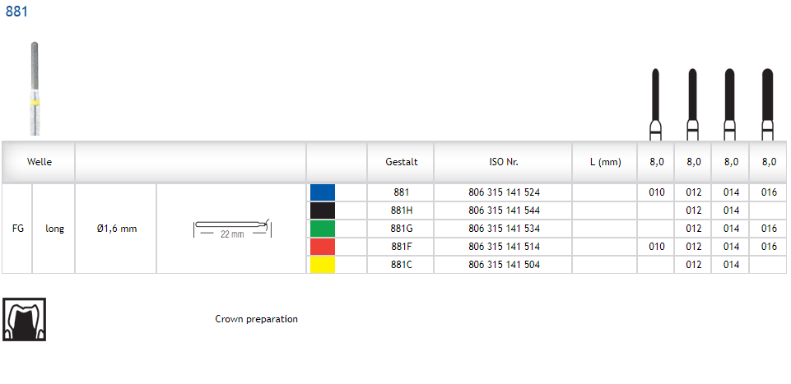This screenshot has height=384, width=791.
Task: Select the green swatch for 881G
Action: point(323,229)
